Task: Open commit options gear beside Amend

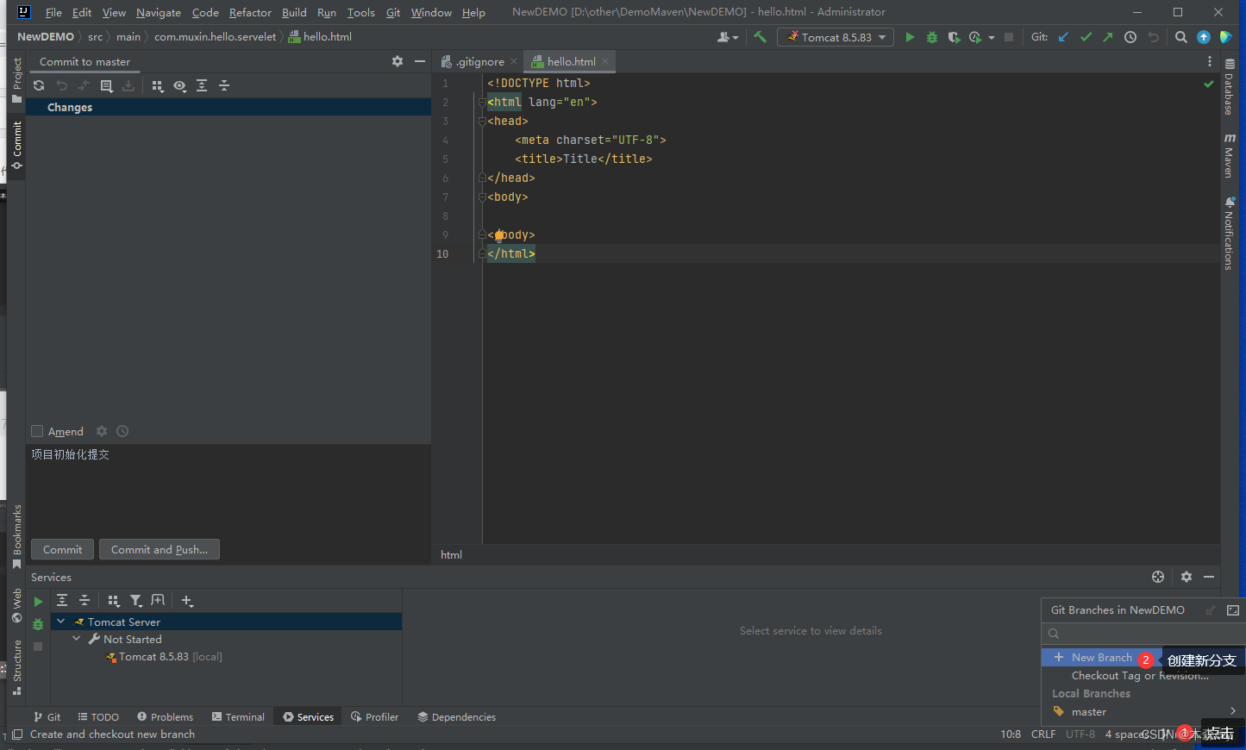Action: click(x=102, y=431)
